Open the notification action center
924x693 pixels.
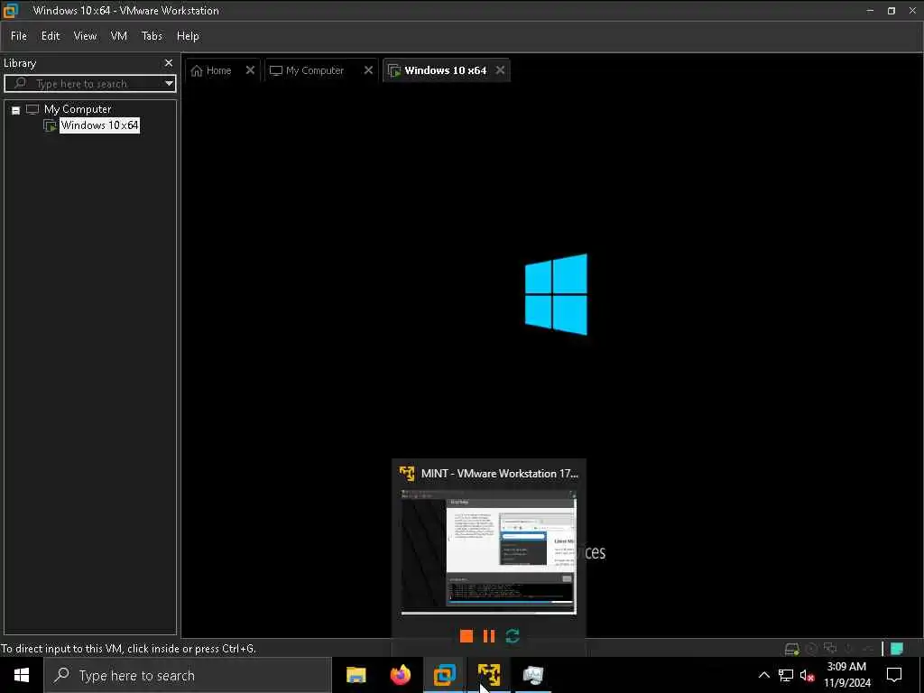tap(894, 675)
